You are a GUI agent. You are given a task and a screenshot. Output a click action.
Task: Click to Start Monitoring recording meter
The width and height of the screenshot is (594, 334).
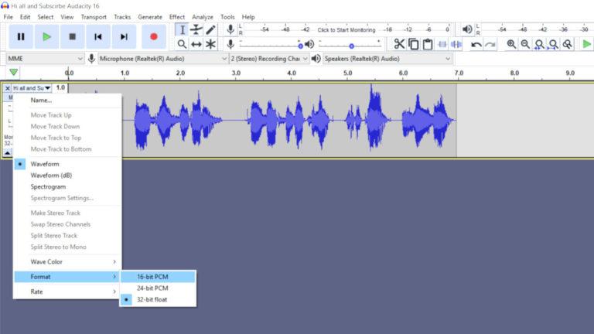[x=346, y=29]
